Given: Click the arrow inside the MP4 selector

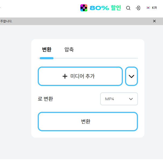Looking at the screenshot, I should tap(131, 99).
